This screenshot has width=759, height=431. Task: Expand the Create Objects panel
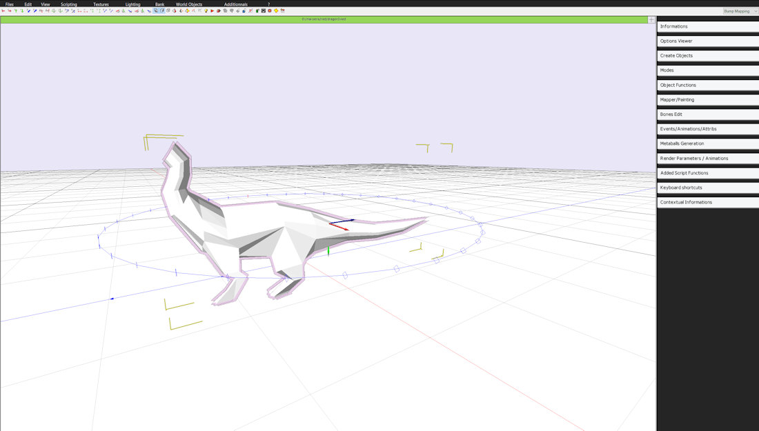(708, 56)
